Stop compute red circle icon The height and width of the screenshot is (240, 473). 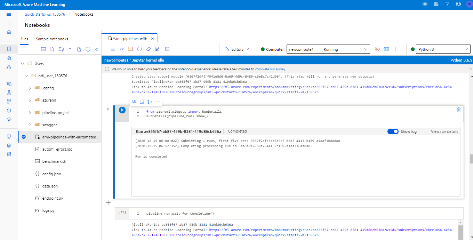[377, 49]
